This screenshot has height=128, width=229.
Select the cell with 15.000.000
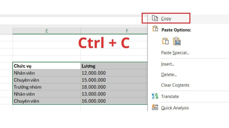(114, 80)
